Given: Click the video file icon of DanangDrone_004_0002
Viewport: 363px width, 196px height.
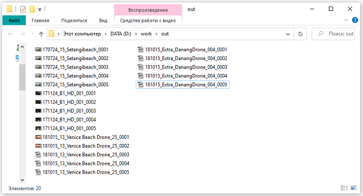Looking at the screenshot, I should (x=141, y=58).
